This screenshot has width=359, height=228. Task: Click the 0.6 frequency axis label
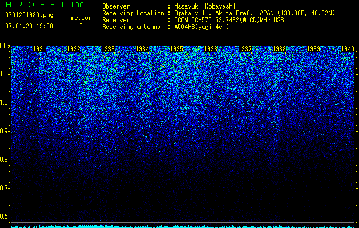click(x=5, y=217)
